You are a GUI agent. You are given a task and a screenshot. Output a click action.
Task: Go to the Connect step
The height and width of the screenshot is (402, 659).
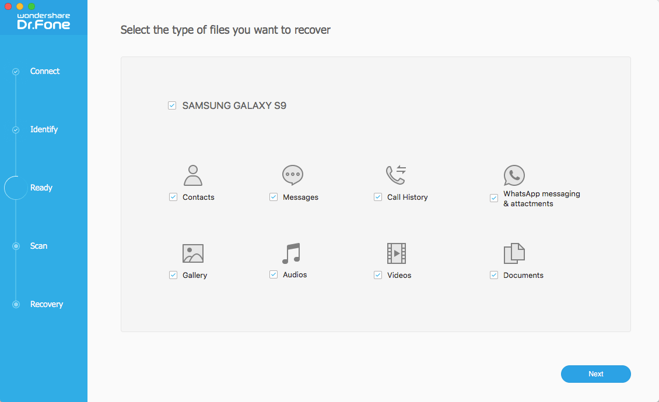point(44,72)
